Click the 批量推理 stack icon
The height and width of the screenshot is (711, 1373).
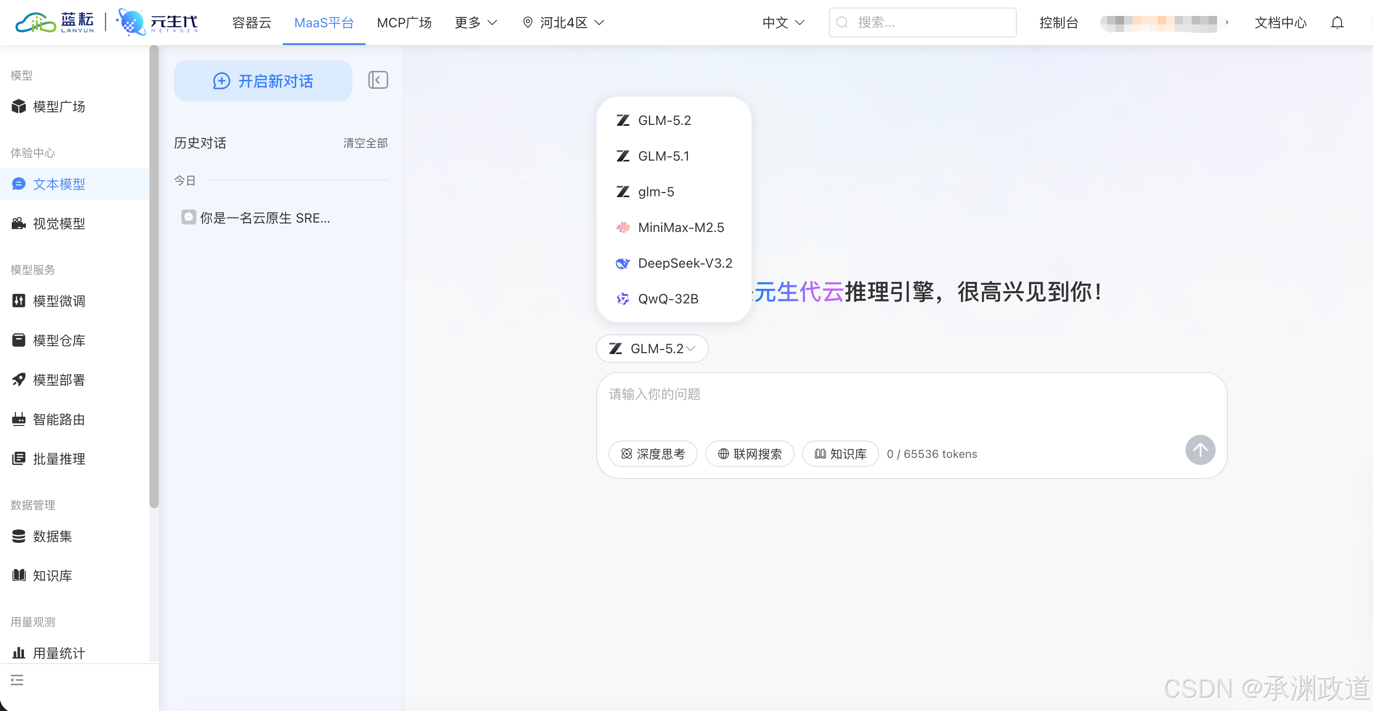19,458
